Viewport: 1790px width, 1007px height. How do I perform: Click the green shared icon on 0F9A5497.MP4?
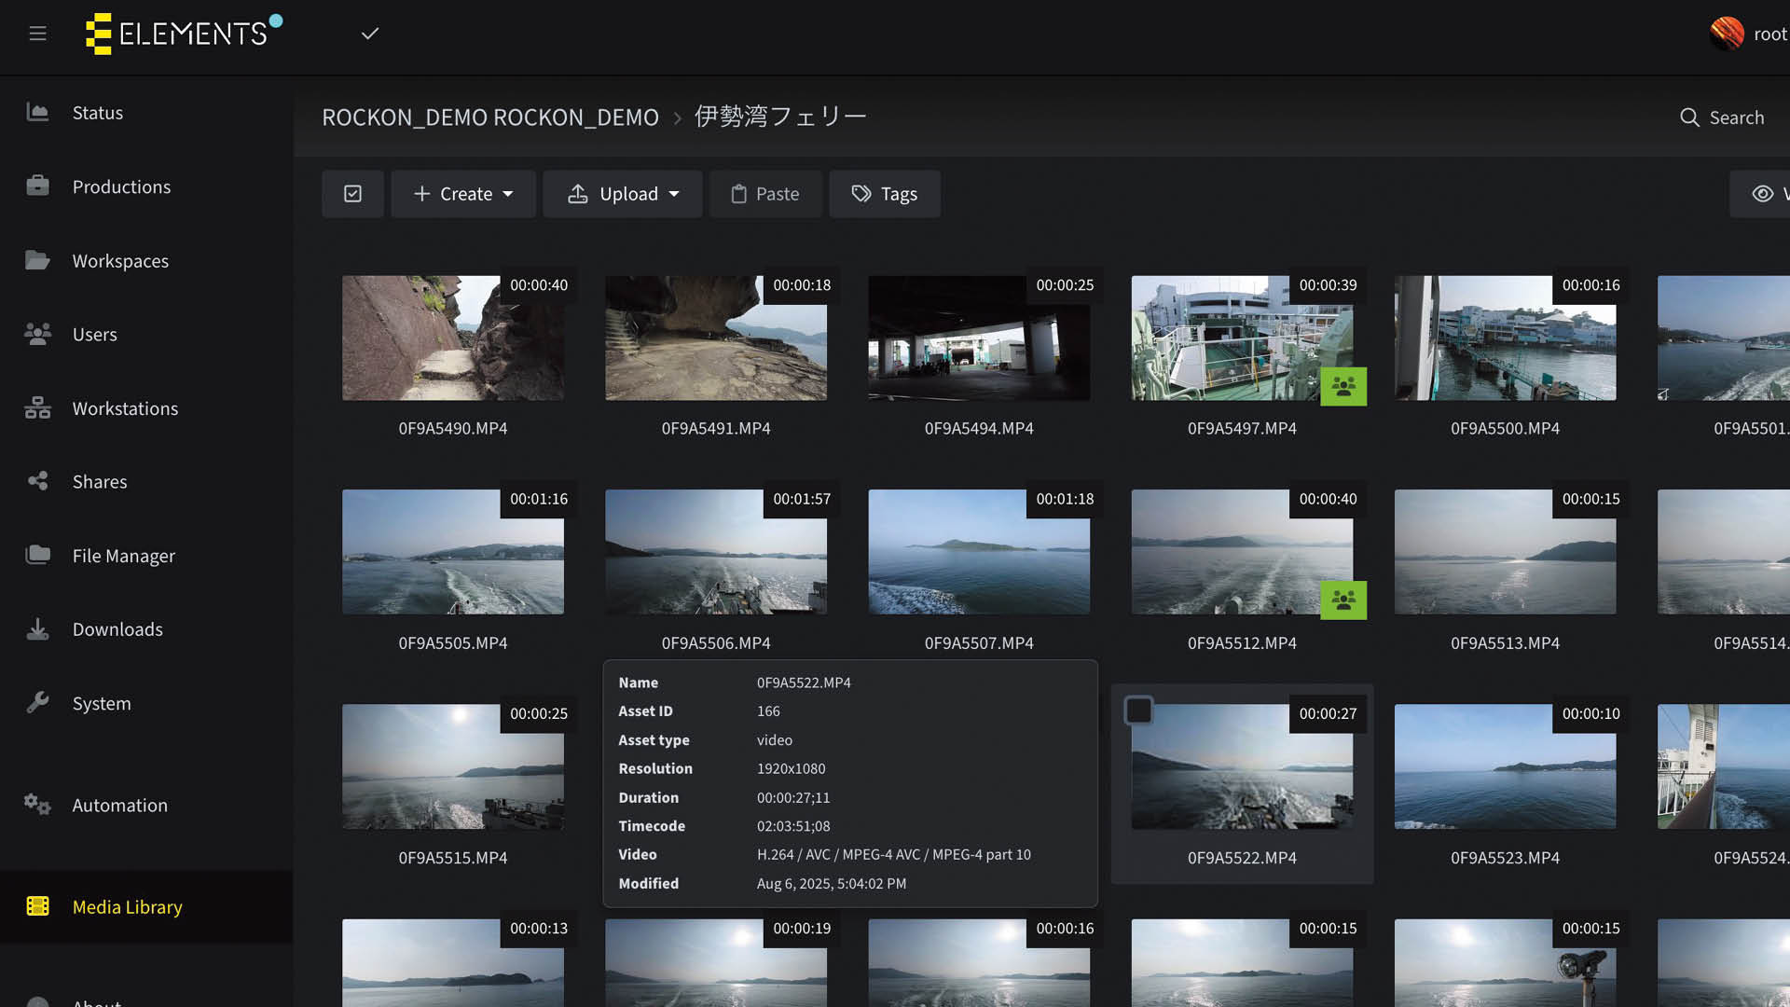pyautogui.click(x=1343, y=386)
